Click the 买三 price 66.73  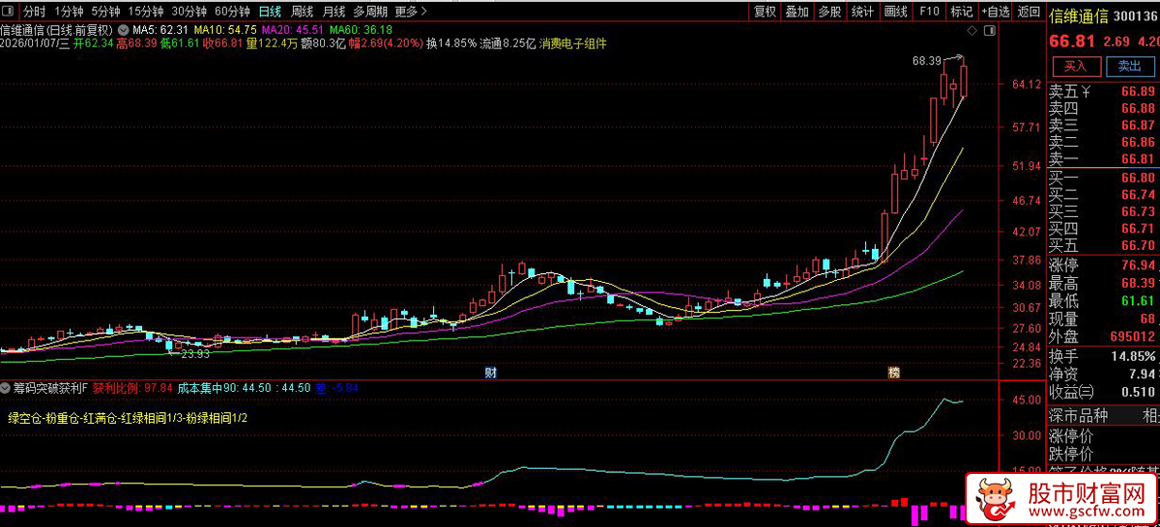click(1138, 211)
